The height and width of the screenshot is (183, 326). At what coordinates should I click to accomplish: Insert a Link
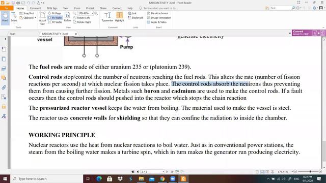[x=132, y=13]
